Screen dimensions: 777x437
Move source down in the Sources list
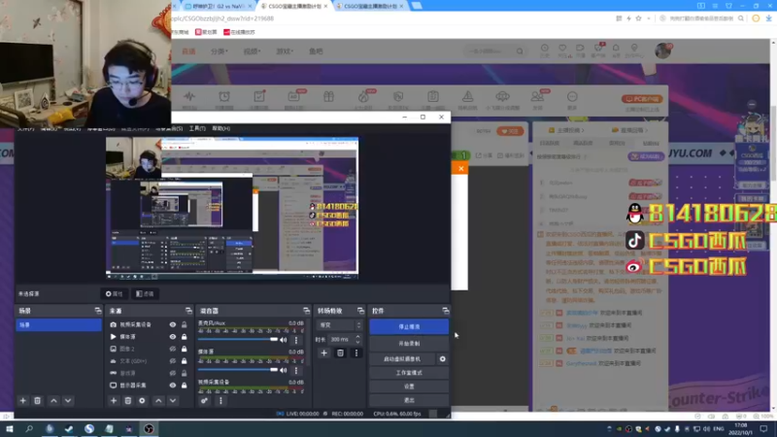pos(173,400)
